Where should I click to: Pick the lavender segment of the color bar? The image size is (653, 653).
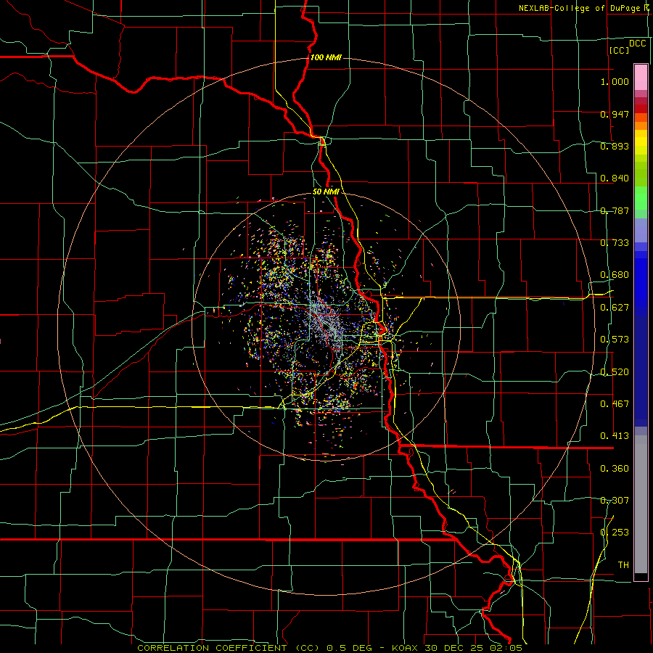[641, 230]
